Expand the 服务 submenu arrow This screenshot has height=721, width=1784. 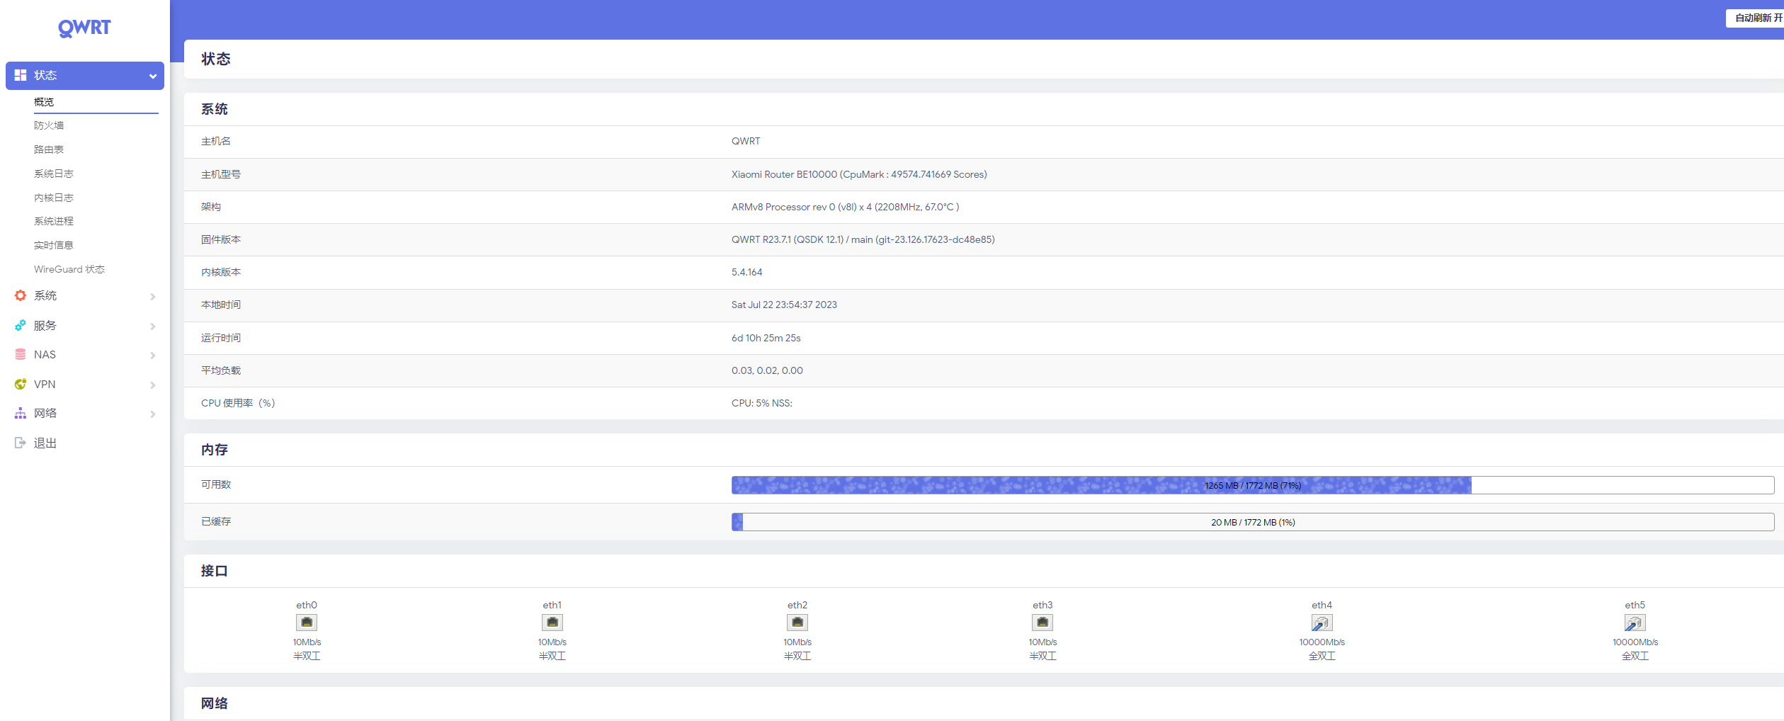pos(152,327)
